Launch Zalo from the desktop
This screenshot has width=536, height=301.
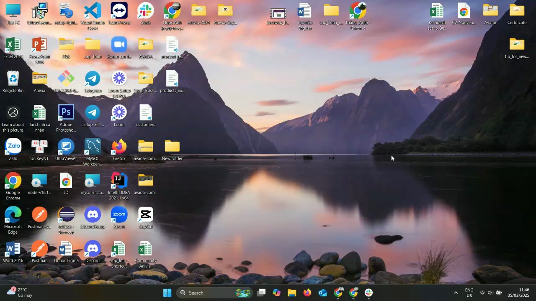point(13,149)
